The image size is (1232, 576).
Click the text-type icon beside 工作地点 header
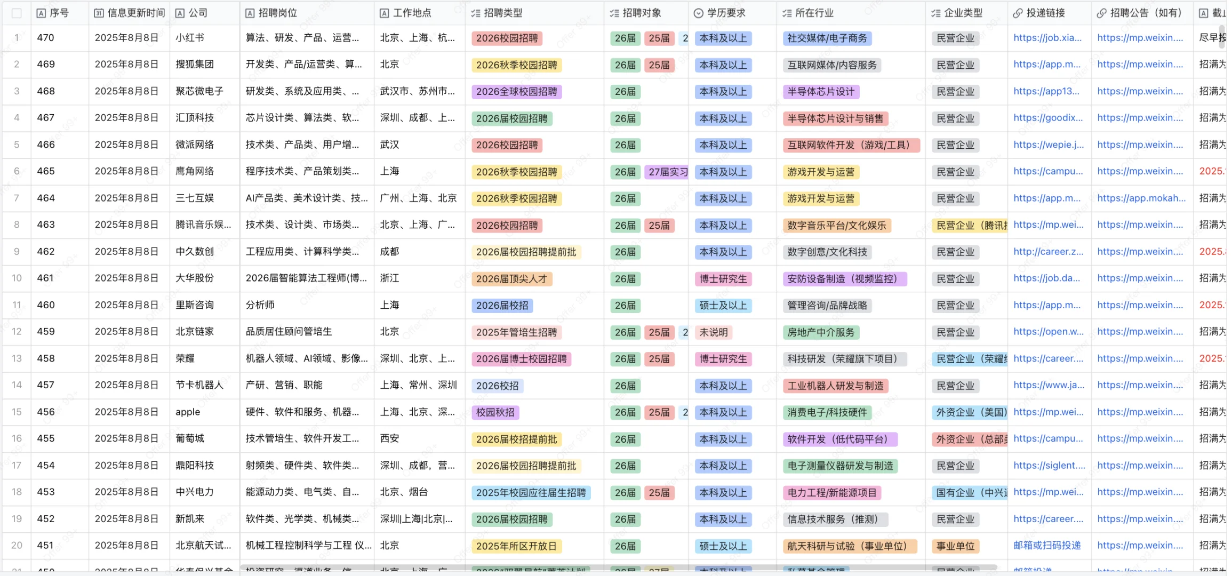pos(384,13)
